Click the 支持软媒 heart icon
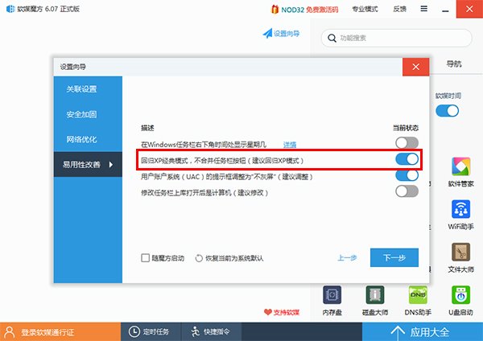 (x=268, y=312)
